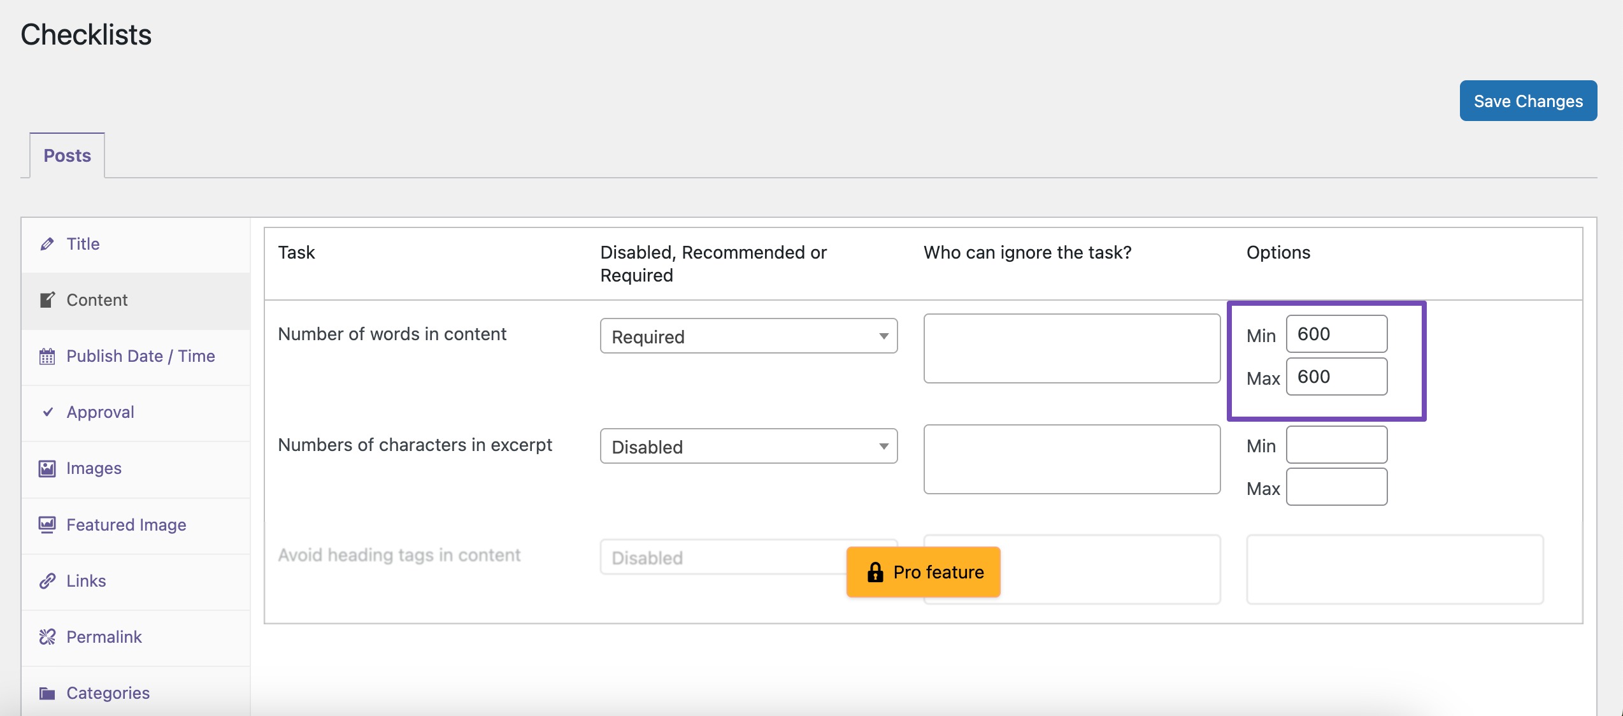Screen dimensions: 1623x716
Task: Click the chain icon beside Links
Action: [47, 581]
